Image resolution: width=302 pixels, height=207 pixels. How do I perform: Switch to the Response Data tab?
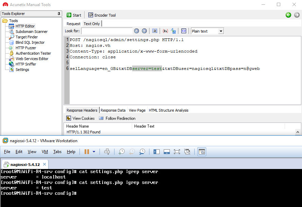113,110
